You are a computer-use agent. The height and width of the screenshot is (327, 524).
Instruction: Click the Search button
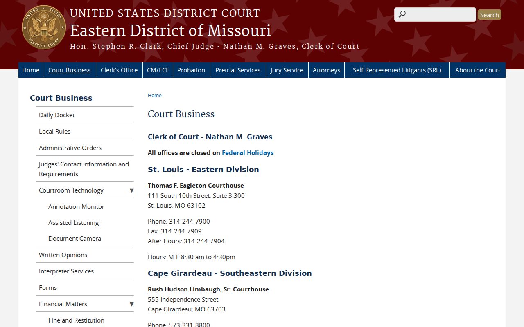489,15
